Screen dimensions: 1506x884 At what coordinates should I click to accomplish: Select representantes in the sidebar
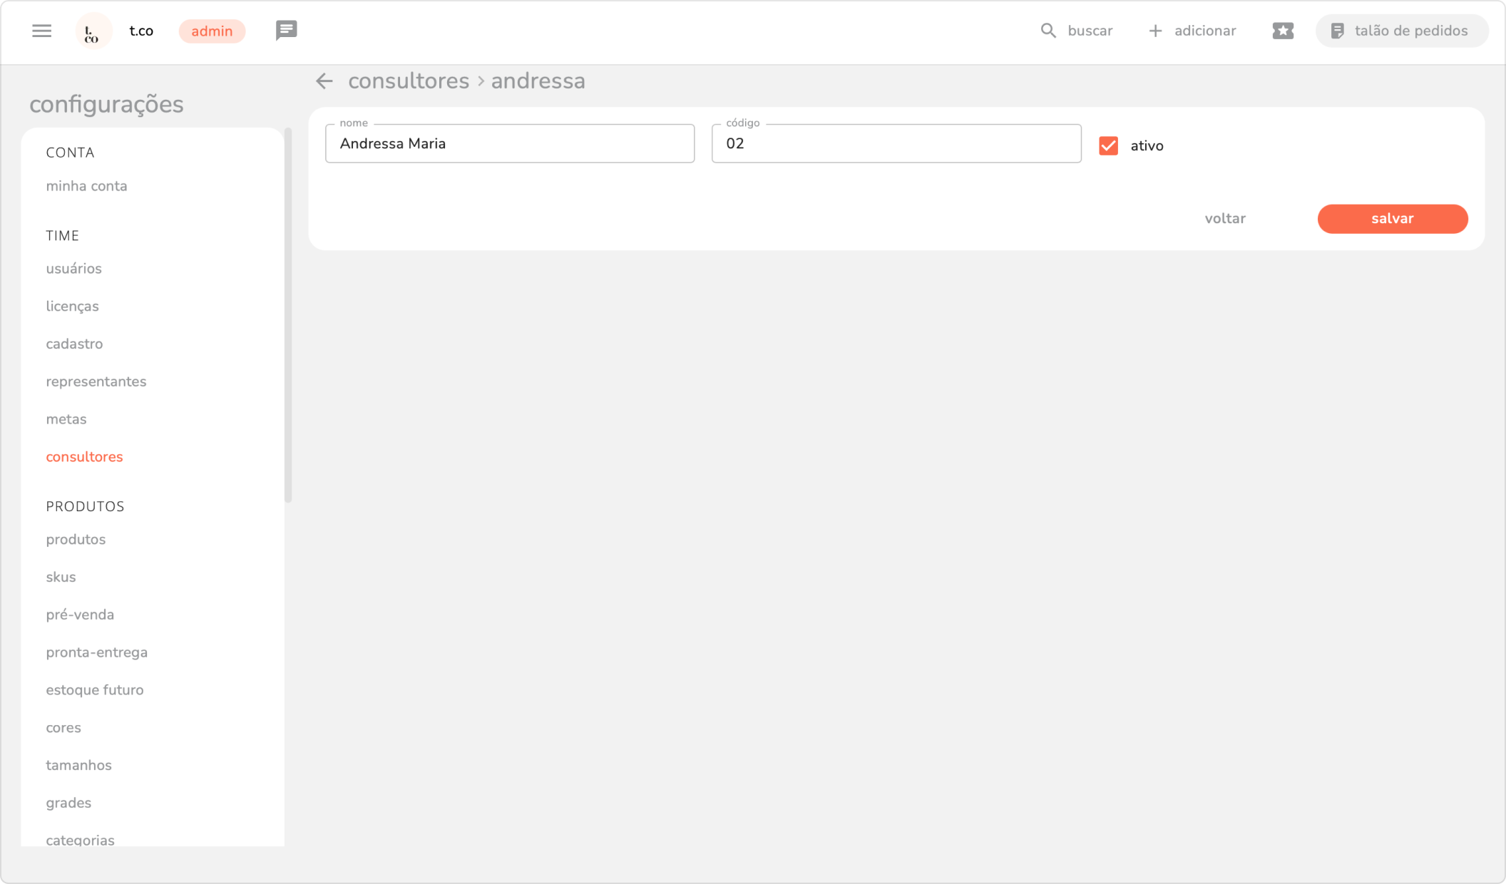(96, 381)
